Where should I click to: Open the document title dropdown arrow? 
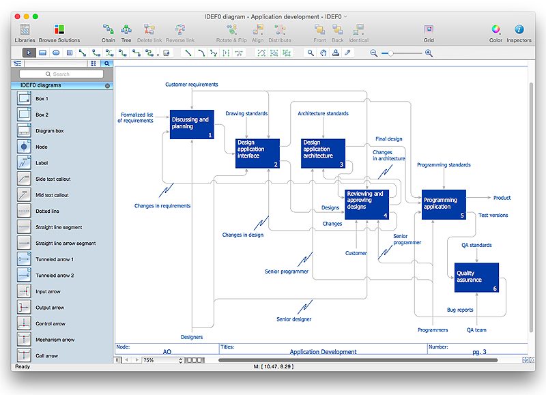(346, 16)
